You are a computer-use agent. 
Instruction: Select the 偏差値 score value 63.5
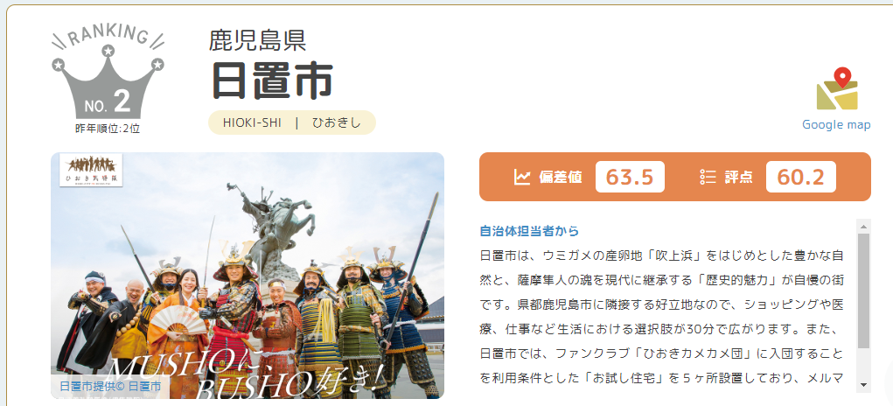[x=630, y=177]
